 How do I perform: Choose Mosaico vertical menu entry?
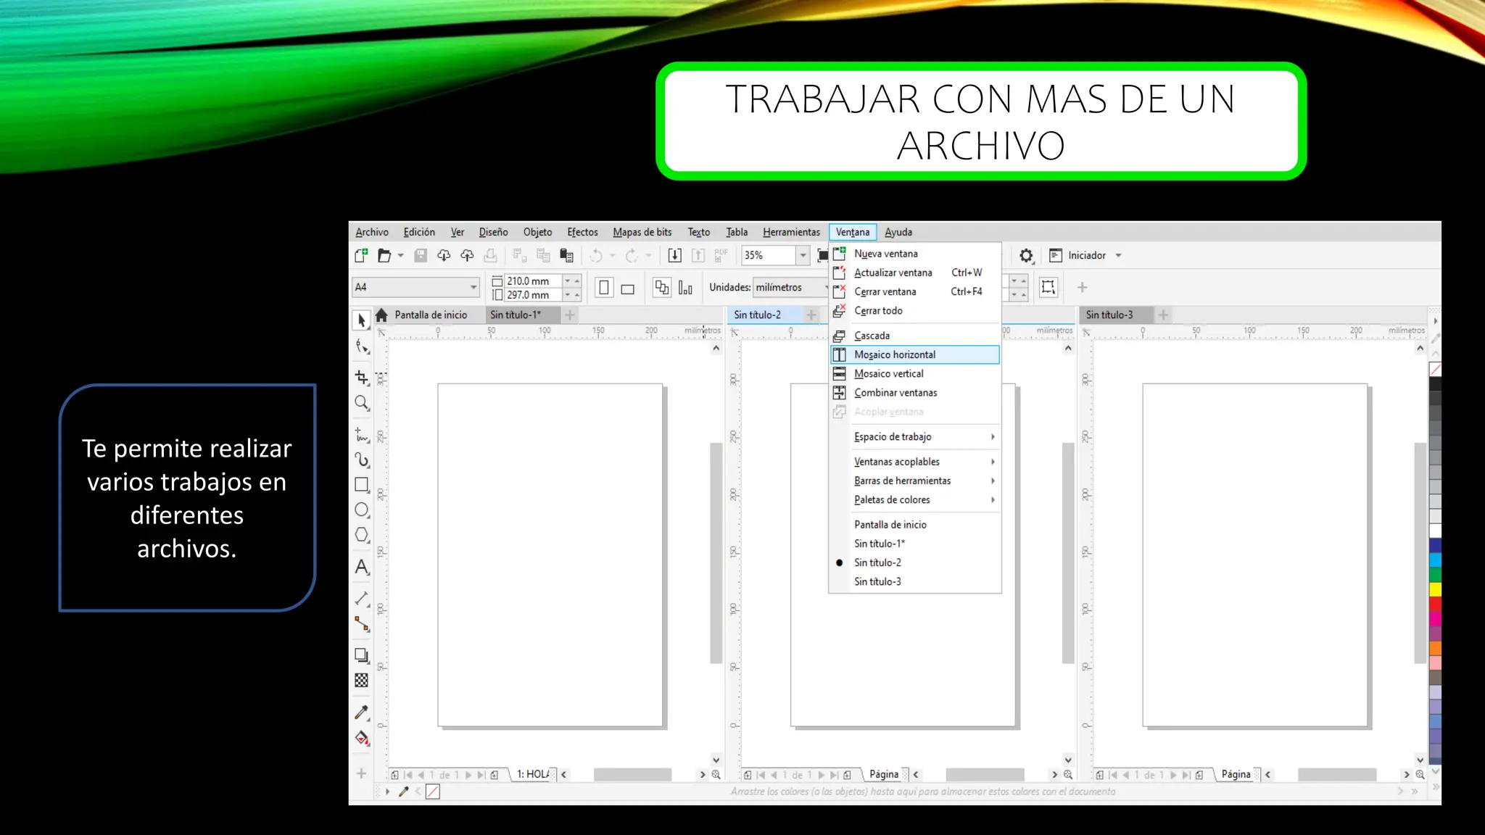(915, 373)
